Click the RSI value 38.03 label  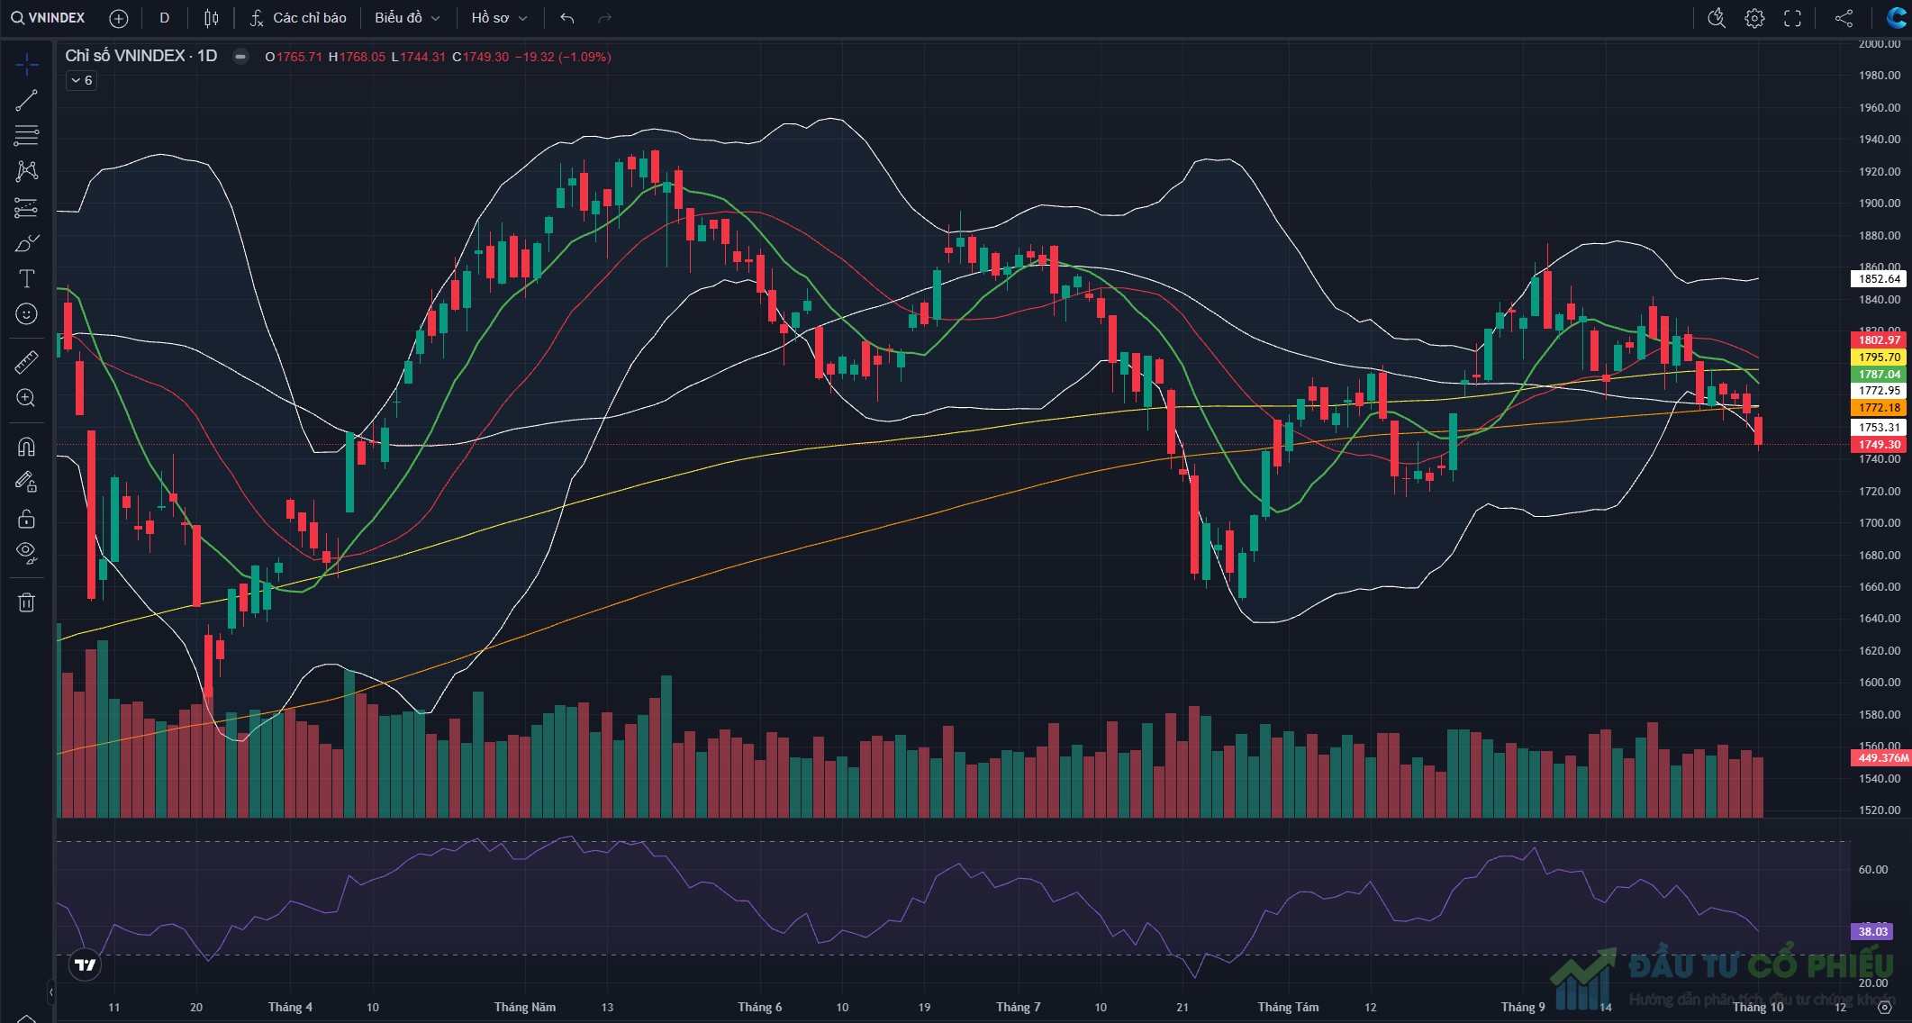[x=1872, y=931]
